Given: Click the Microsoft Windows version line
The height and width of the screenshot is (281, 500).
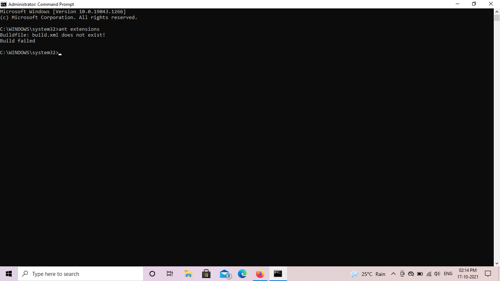Looking at the screenshot, I should [63, 11].
